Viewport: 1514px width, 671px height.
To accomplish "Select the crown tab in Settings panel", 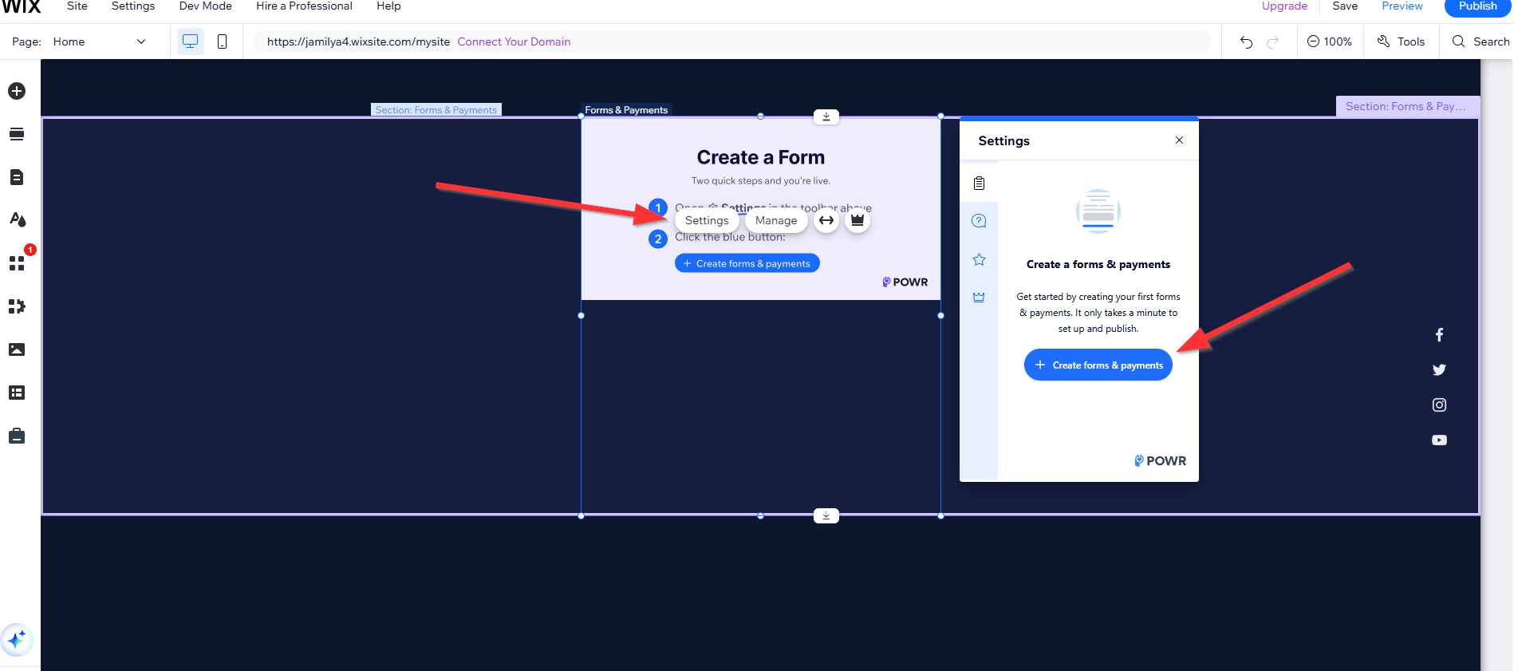I will click(979, 298).
